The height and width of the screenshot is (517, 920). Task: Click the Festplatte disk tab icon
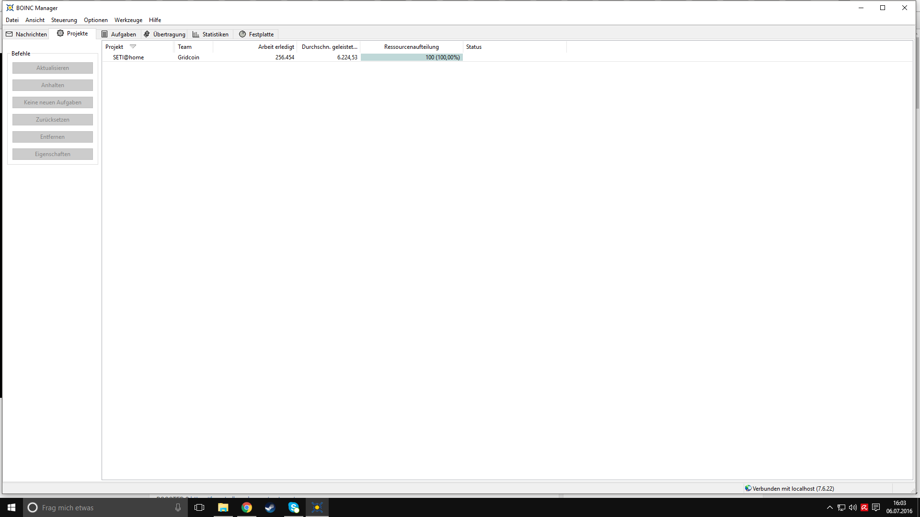click(242, 34)
